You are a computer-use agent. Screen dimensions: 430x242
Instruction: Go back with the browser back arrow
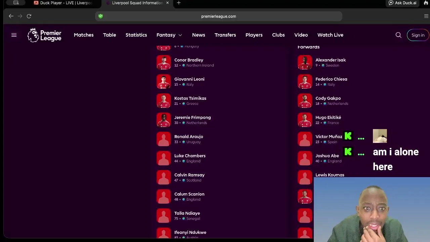tap(11, 16)
